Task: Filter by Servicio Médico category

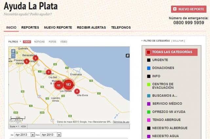Action: pyautogui.click(x=167, y=104)
